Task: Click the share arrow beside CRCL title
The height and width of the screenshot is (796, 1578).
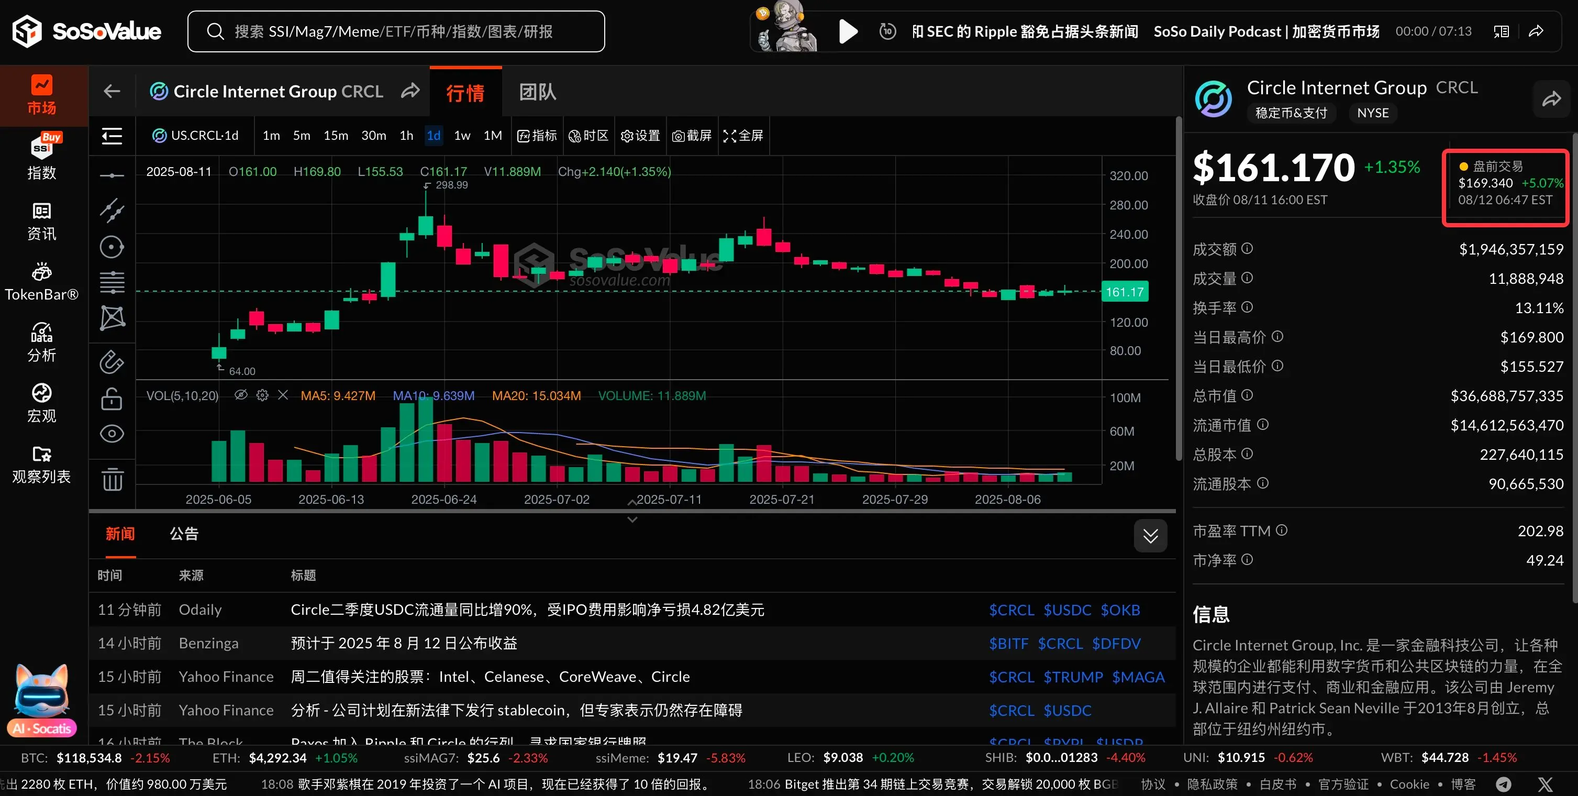Action: 410,91
